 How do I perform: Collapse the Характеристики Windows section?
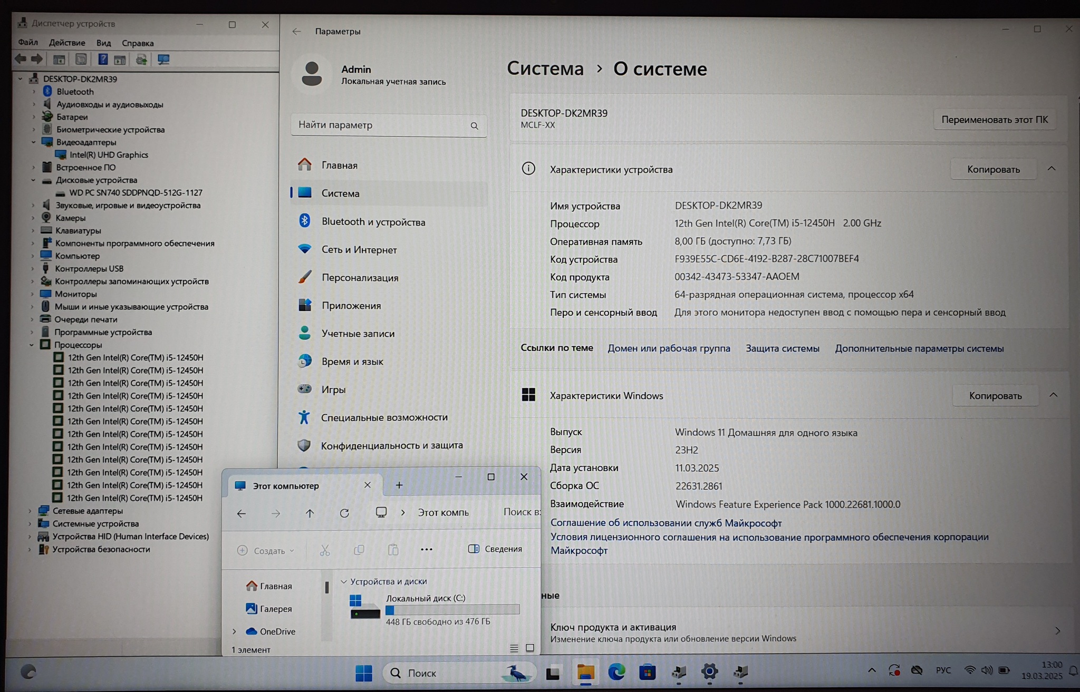pyautogui.click(x=1053, y=395)
